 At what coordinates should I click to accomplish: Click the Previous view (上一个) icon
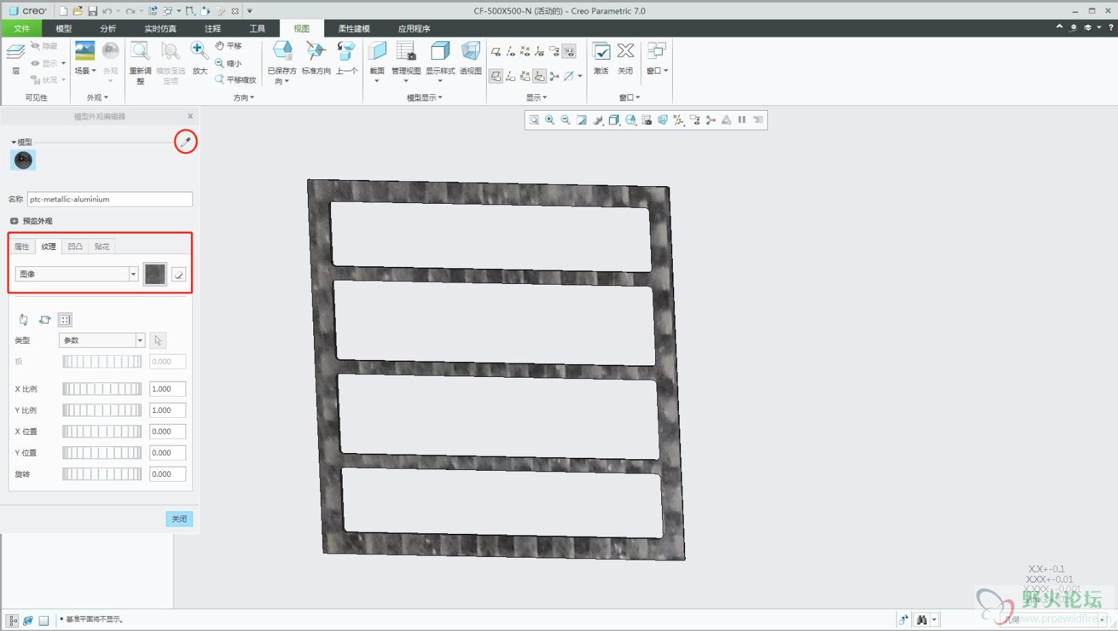pos(347,52)
